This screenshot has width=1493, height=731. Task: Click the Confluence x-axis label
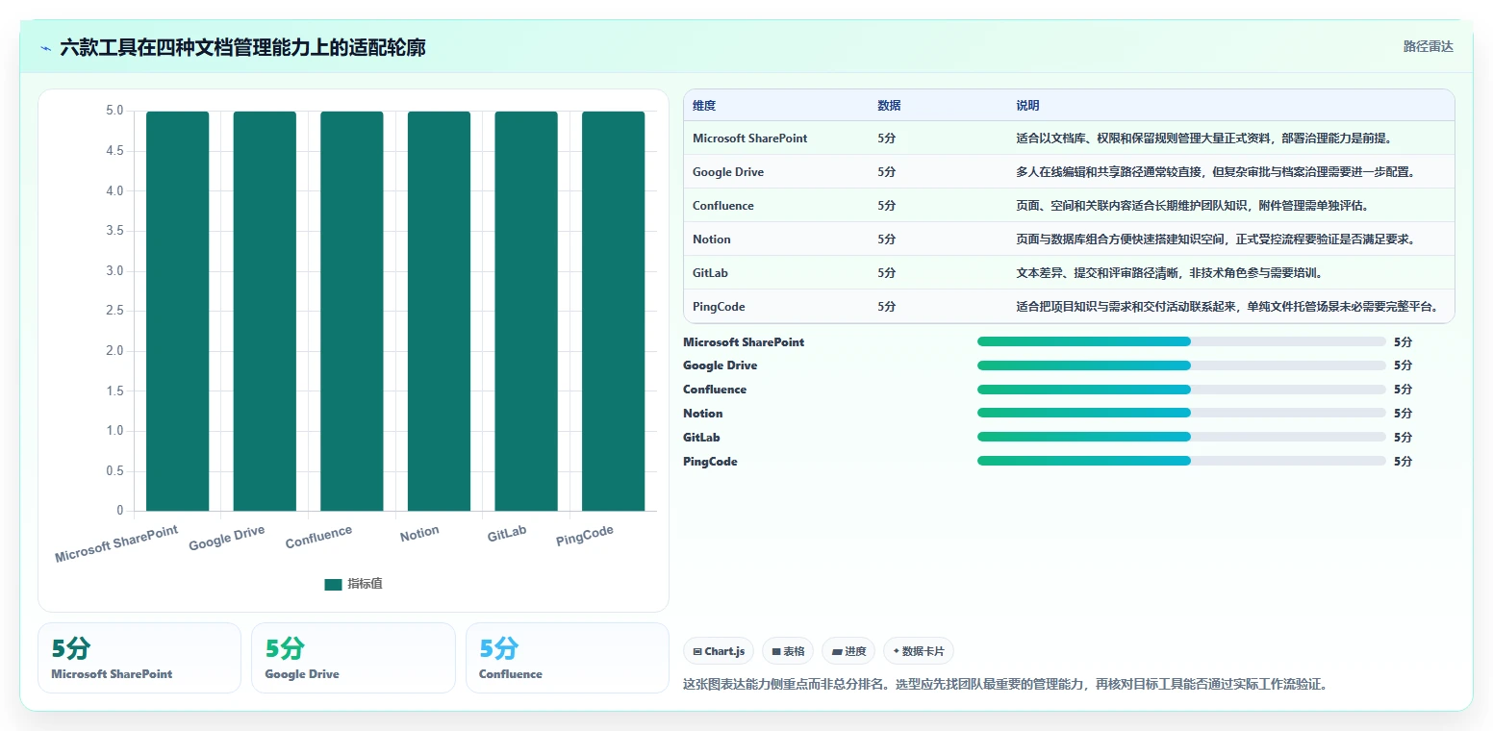318,537
